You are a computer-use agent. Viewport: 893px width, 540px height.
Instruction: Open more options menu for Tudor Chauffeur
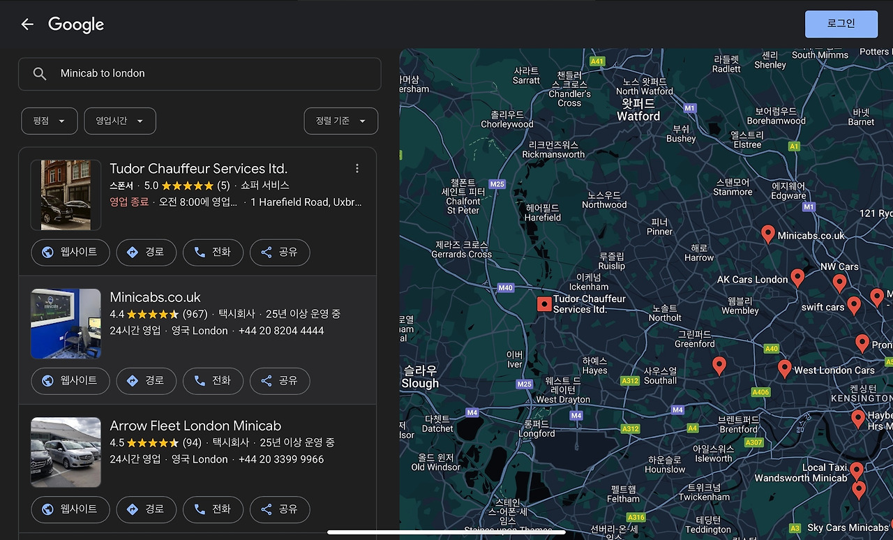pos(357,168)
